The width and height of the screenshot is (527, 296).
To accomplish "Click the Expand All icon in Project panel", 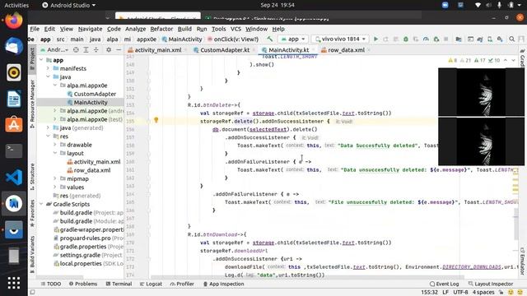I will (x=86, y=49).
